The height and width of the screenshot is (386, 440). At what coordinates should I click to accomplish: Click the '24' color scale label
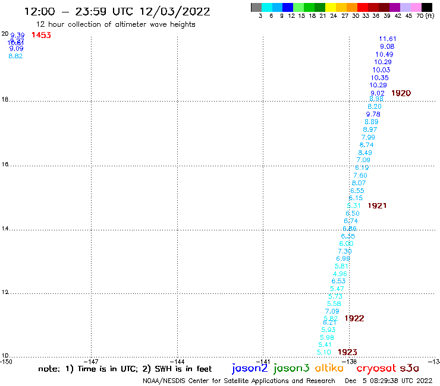tap(334, 15)
